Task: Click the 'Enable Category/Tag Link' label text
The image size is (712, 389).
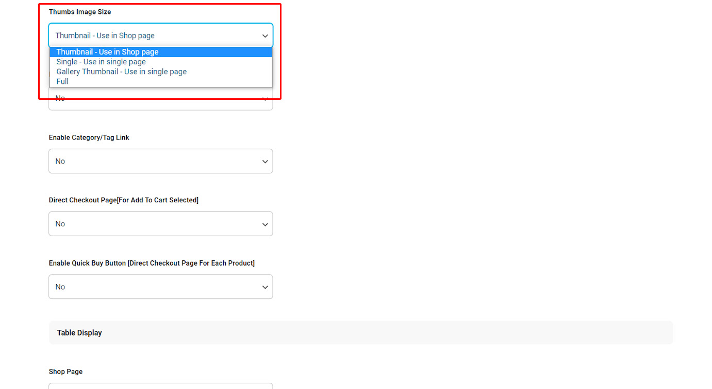Action: [x=89, y=137]
